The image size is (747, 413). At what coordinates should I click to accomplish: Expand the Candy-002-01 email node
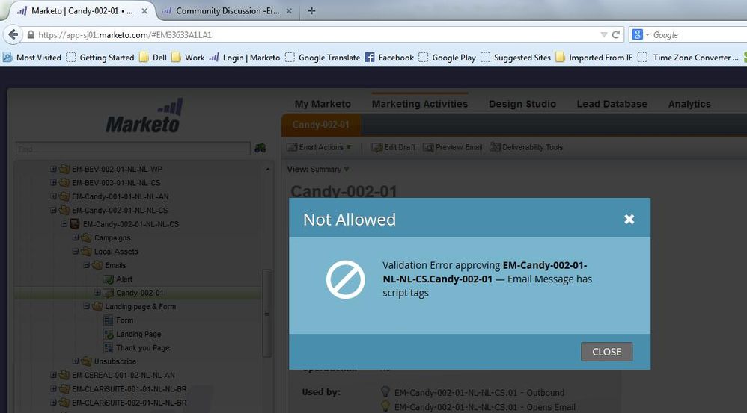point(97,292)
